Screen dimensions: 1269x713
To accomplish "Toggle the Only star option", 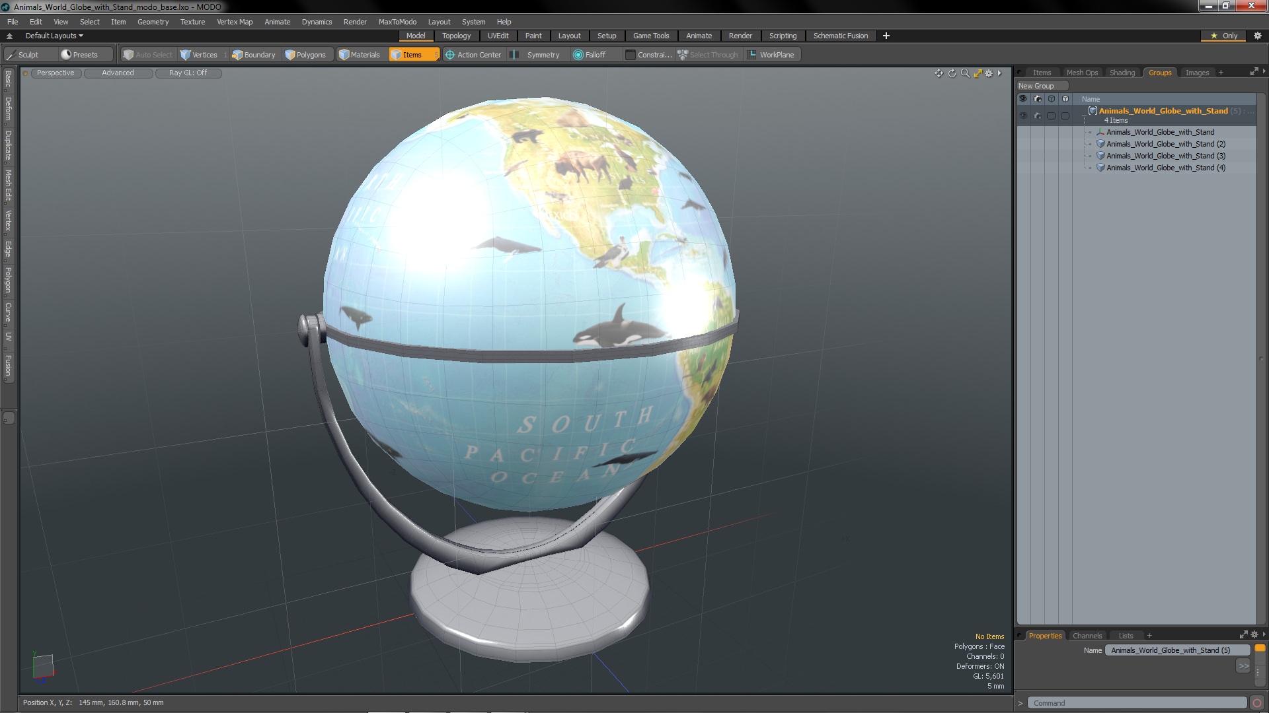I will pyautogui.click(x=1223, y=36).
